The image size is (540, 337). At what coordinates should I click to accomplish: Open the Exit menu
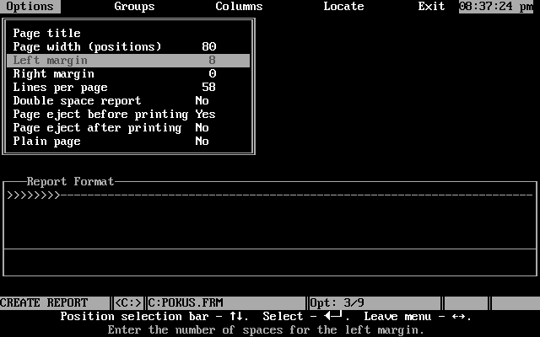[431, 7]
